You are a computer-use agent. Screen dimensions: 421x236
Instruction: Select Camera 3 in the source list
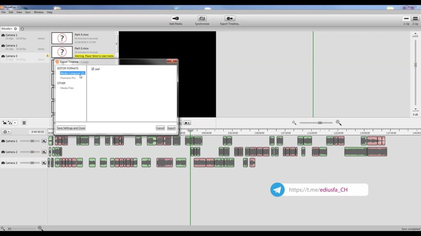(24, 57)
